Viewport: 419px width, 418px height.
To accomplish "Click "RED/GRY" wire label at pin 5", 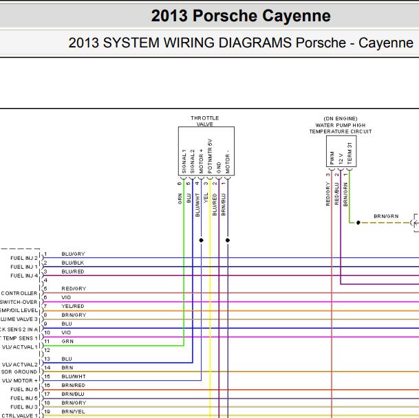I will [x=74, y=289].
